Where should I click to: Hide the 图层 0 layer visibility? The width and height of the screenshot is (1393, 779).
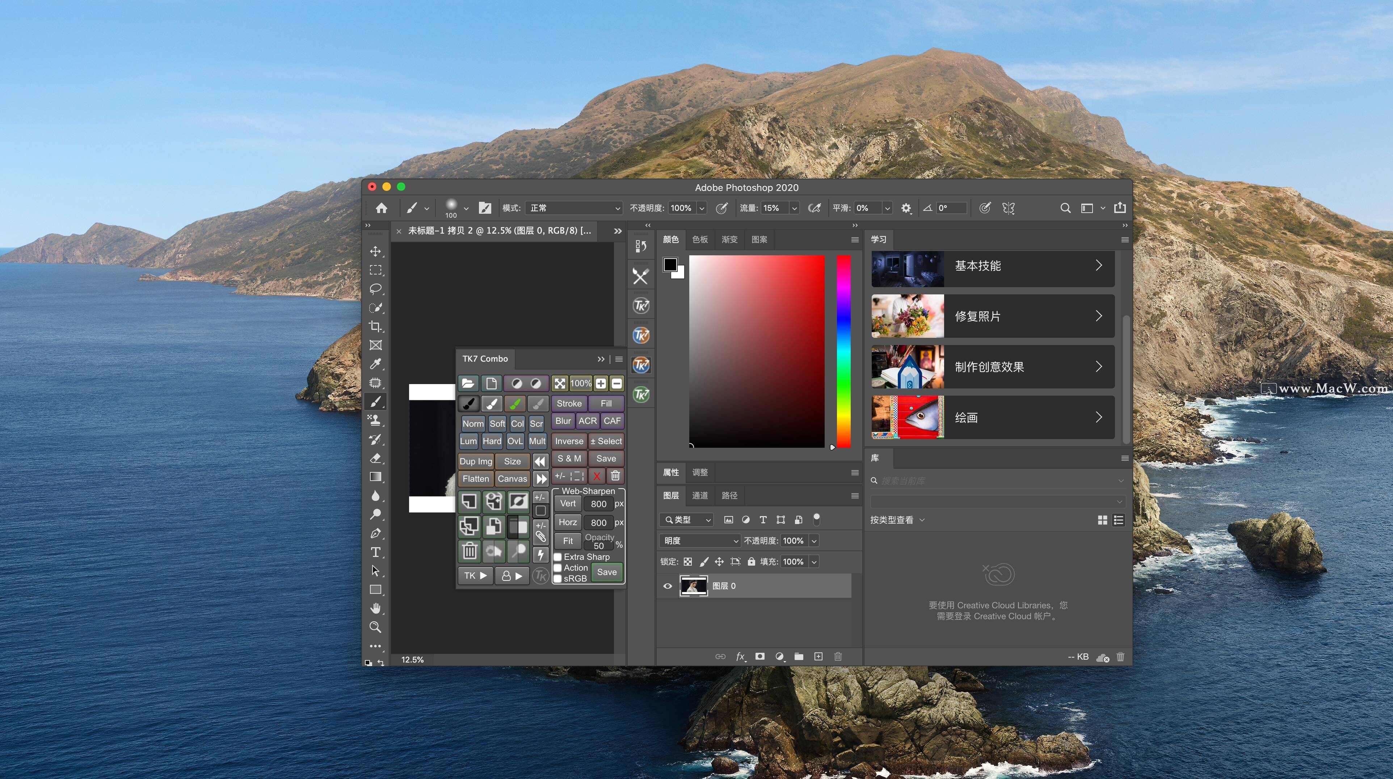667,586
